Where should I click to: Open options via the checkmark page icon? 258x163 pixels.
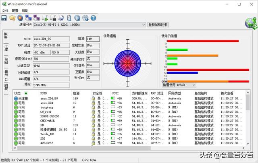coord(61,18)
